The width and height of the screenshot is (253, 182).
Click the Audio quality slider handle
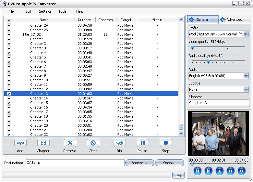pyautogui.click(x=208, y=61)
